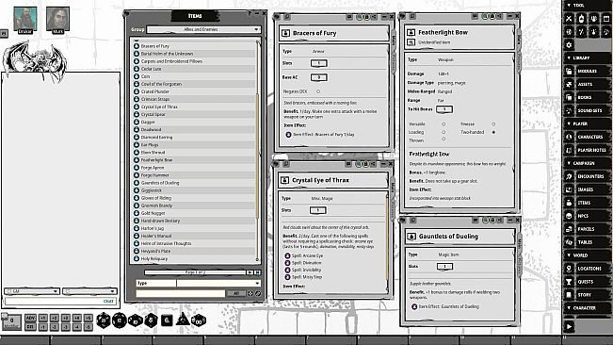Toggle Negates DEX radio in Bracers window
613x345 pixels.
[318, 91]
